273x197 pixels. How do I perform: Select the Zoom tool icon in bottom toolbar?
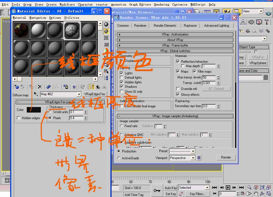(x=249, y=187)
